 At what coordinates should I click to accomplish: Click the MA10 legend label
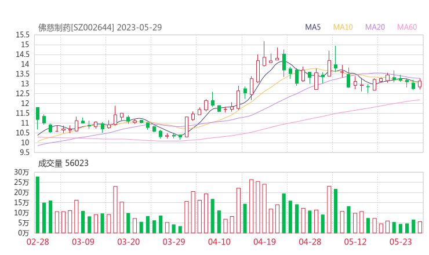pos(343,27)
